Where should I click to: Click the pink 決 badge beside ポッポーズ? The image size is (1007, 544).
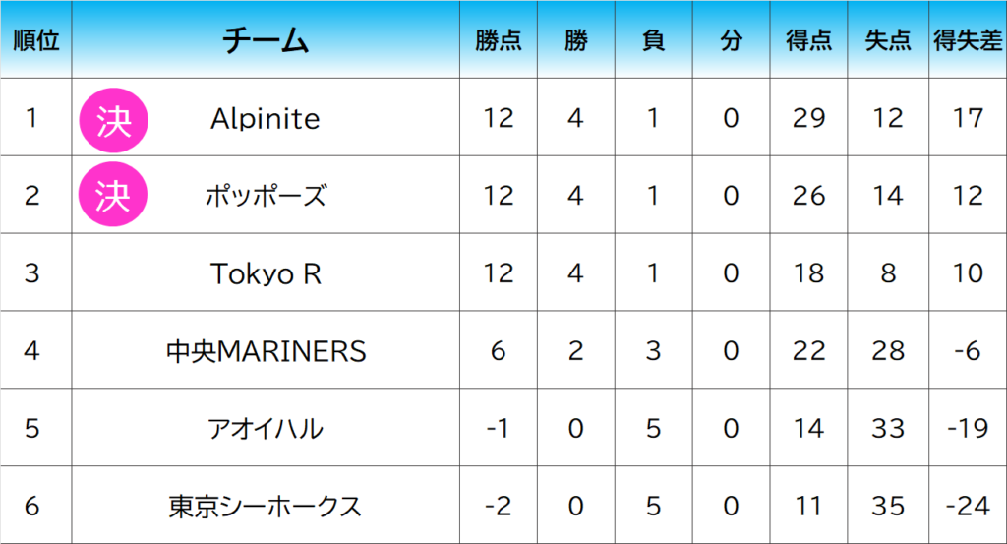112,196
